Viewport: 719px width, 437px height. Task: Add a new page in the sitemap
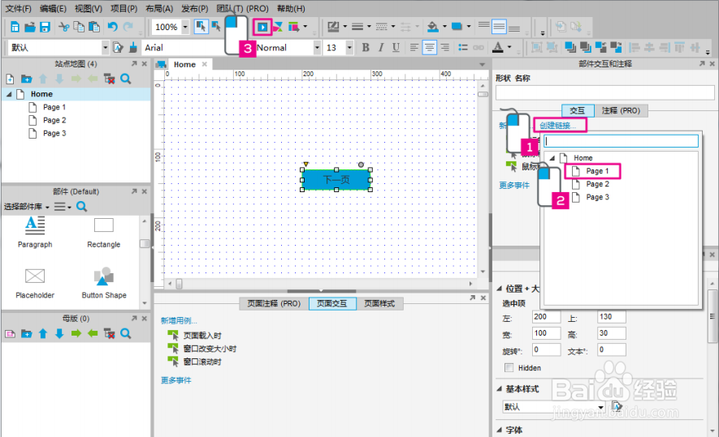pos(10,79)
